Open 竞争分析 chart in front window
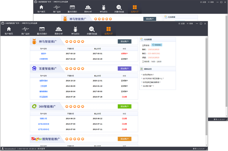Screen dimensions: 228x151 coord(59,30)
